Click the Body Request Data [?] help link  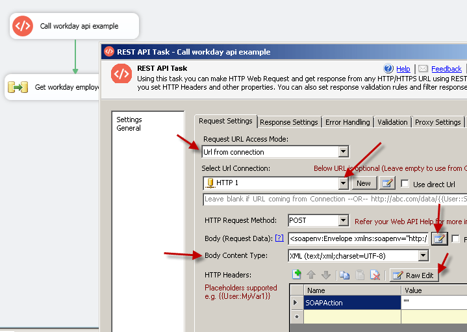(279, 238)
